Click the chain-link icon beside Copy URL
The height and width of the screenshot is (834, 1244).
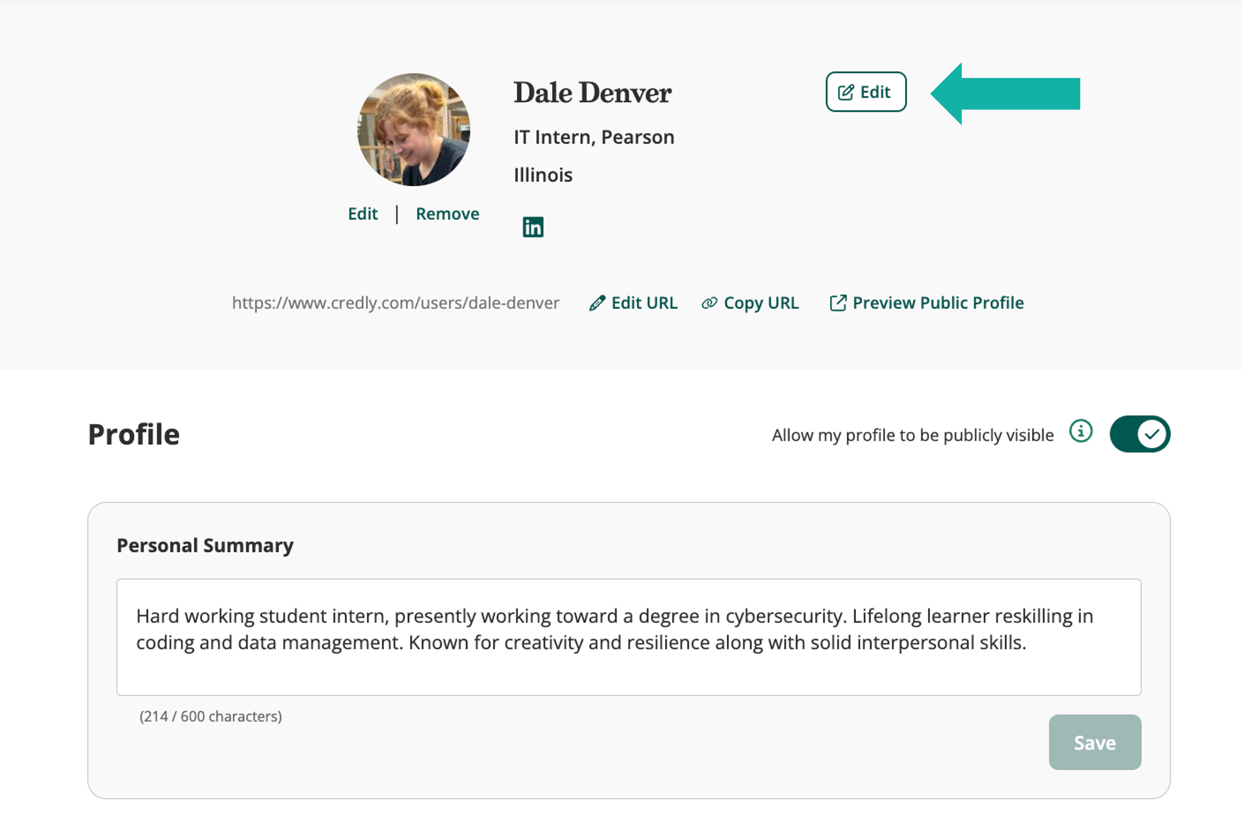pyautogui.click(x=709, y=303)
